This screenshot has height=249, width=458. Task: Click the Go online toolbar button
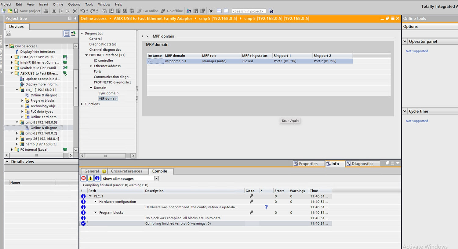148,11
